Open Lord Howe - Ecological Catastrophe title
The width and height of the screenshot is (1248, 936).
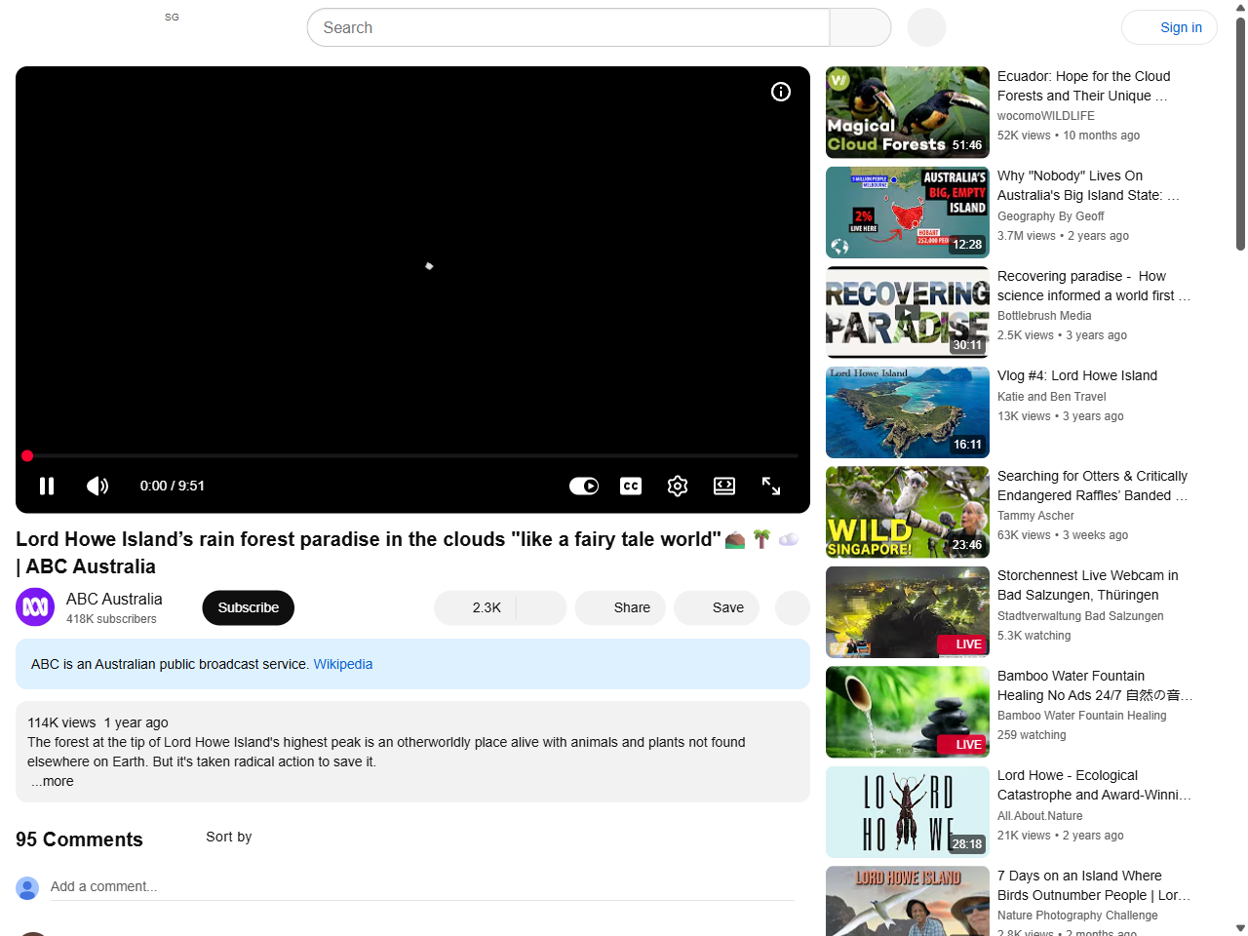(x=1094, y=785)
